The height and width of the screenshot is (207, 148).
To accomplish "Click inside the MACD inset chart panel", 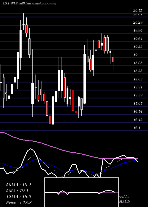I will coord(81,192).
